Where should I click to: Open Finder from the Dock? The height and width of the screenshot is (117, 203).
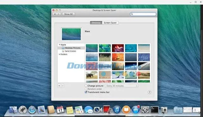(13, 110)
